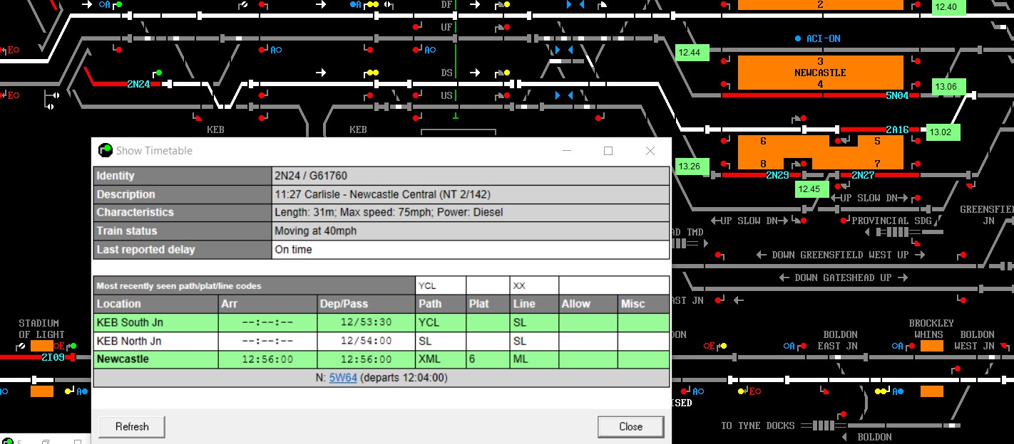Click the orange platform 2 block
The height and width of the screenshot is (444, 1014).
coord(820,5)
